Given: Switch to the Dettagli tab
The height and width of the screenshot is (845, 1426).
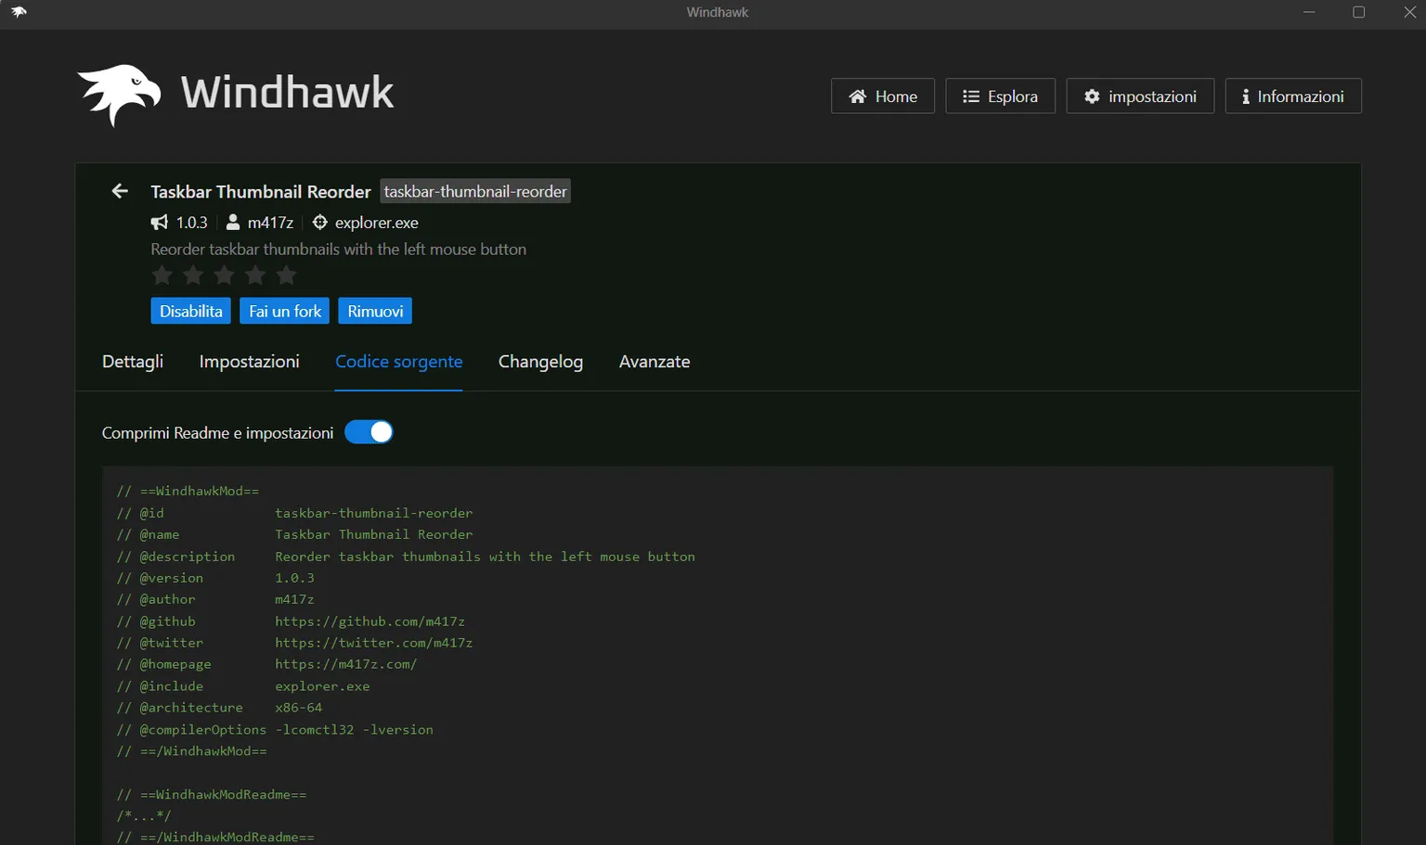Looking at the screenshot, I should pos(132,362).
